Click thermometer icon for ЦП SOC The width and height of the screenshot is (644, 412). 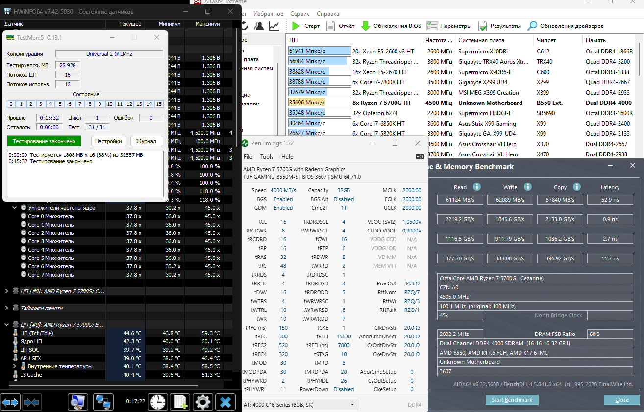[x=16, y=350]
